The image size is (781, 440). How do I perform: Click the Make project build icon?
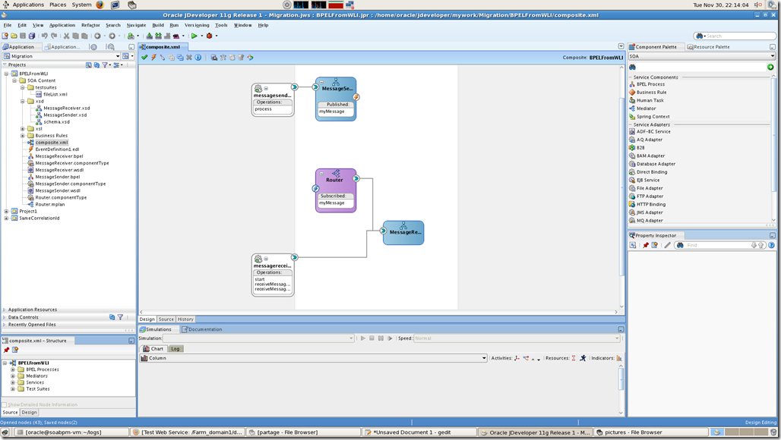tap(149, 36)
